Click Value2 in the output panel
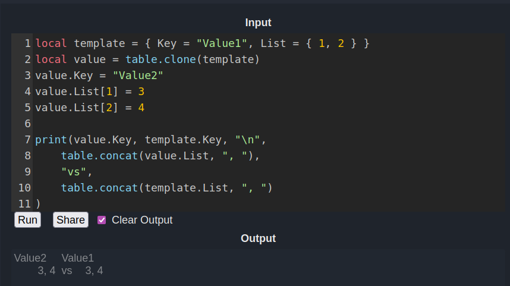Image resolution: width=510 pixels, height=286 pixels. 30,258
